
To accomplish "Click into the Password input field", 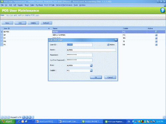I will tap(79, 55).
